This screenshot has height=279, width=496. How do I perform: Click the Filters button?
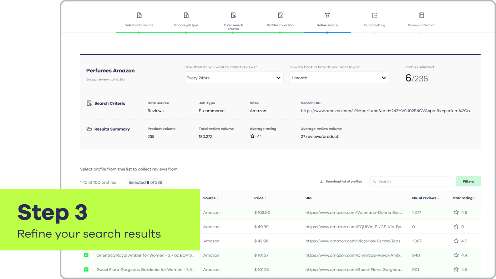tap(468, 181)
